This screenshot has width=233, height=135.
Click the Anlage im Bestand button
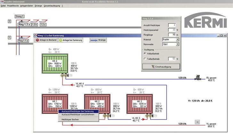click(46, 40)
